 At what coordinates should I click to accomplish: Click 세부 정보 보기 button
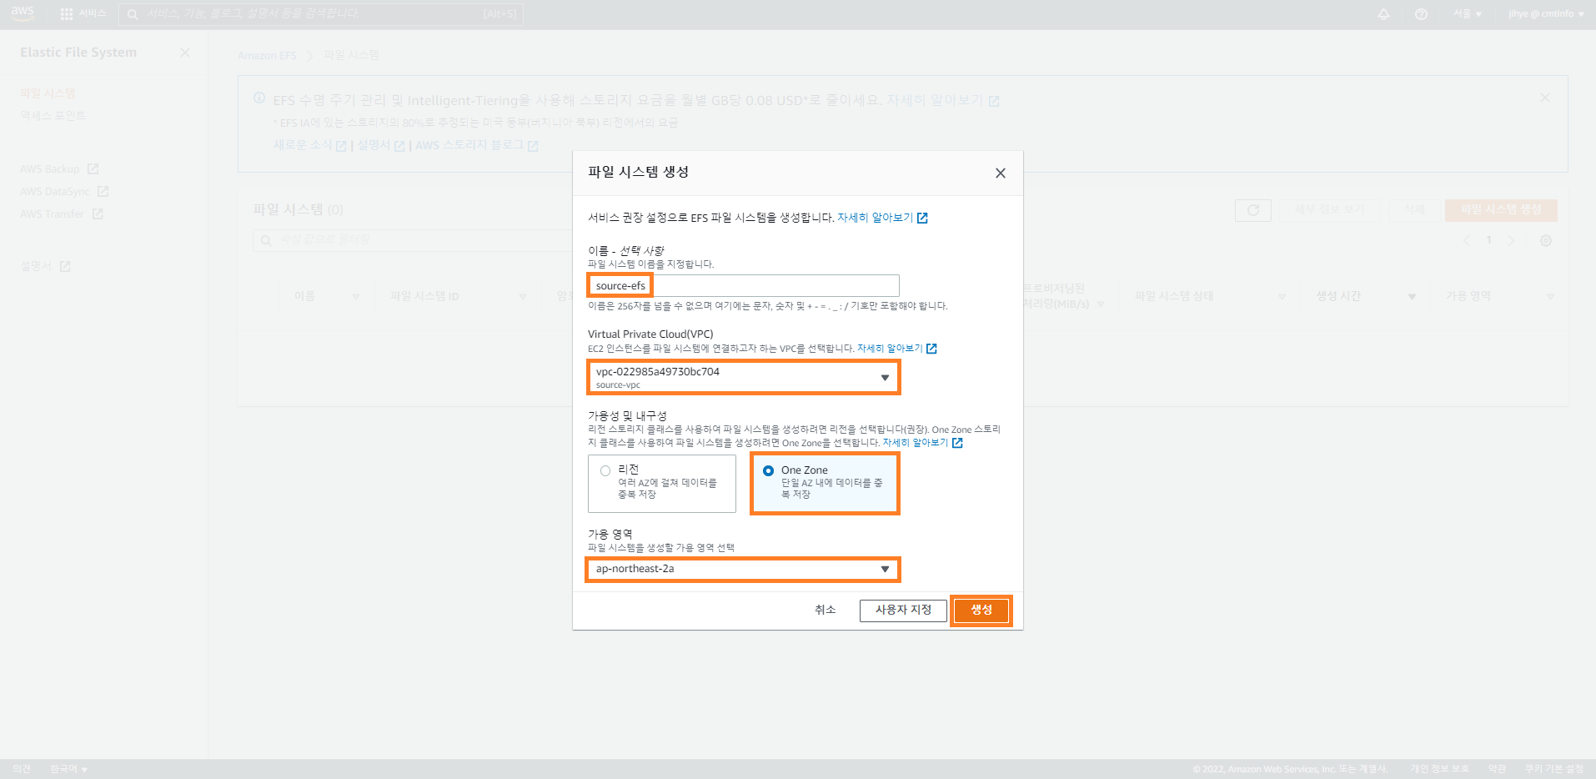point(1330,210)
